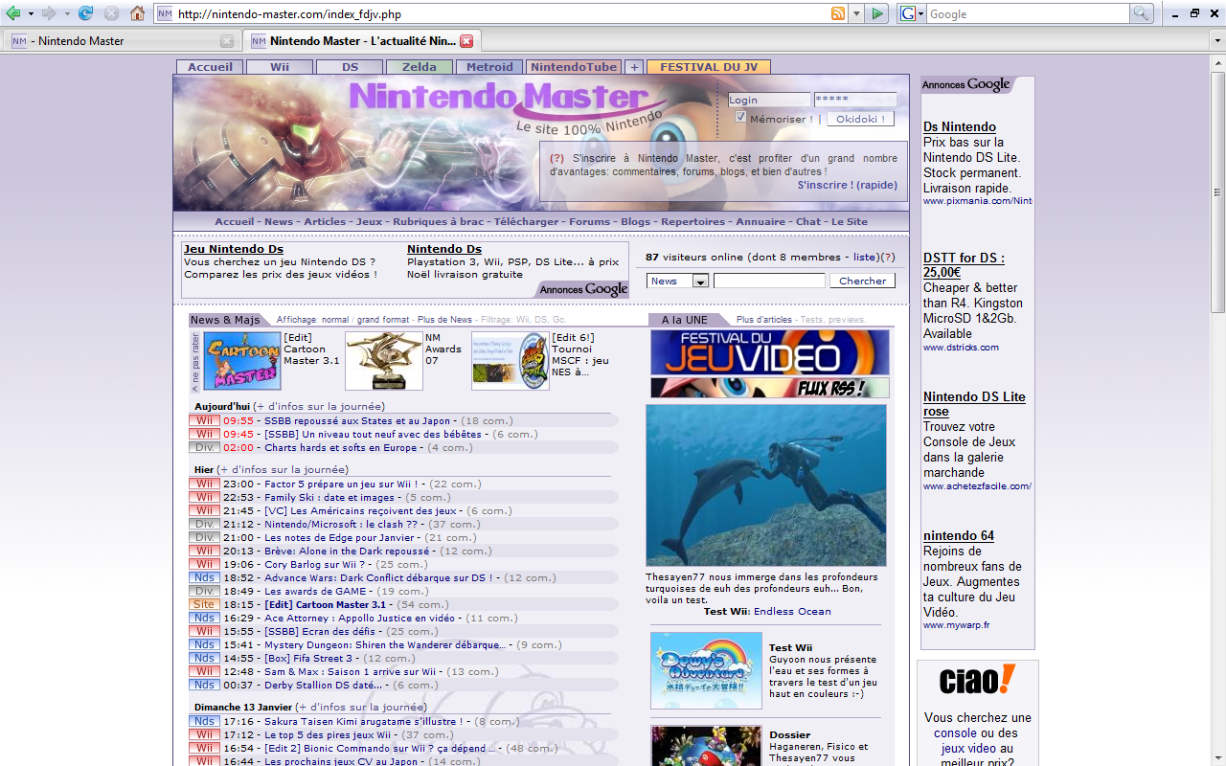Screen dimensions: 1226x766
Task: Open 'Nintendo/Microsoft : le clash ??' news
Action: pos(341,524)
